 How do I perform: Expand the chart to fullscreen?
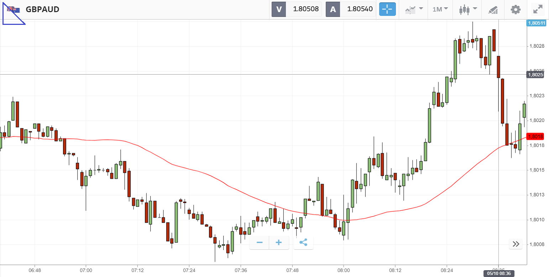coord(538,9)
